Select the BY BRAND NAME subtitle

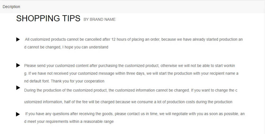coord(100,19)
